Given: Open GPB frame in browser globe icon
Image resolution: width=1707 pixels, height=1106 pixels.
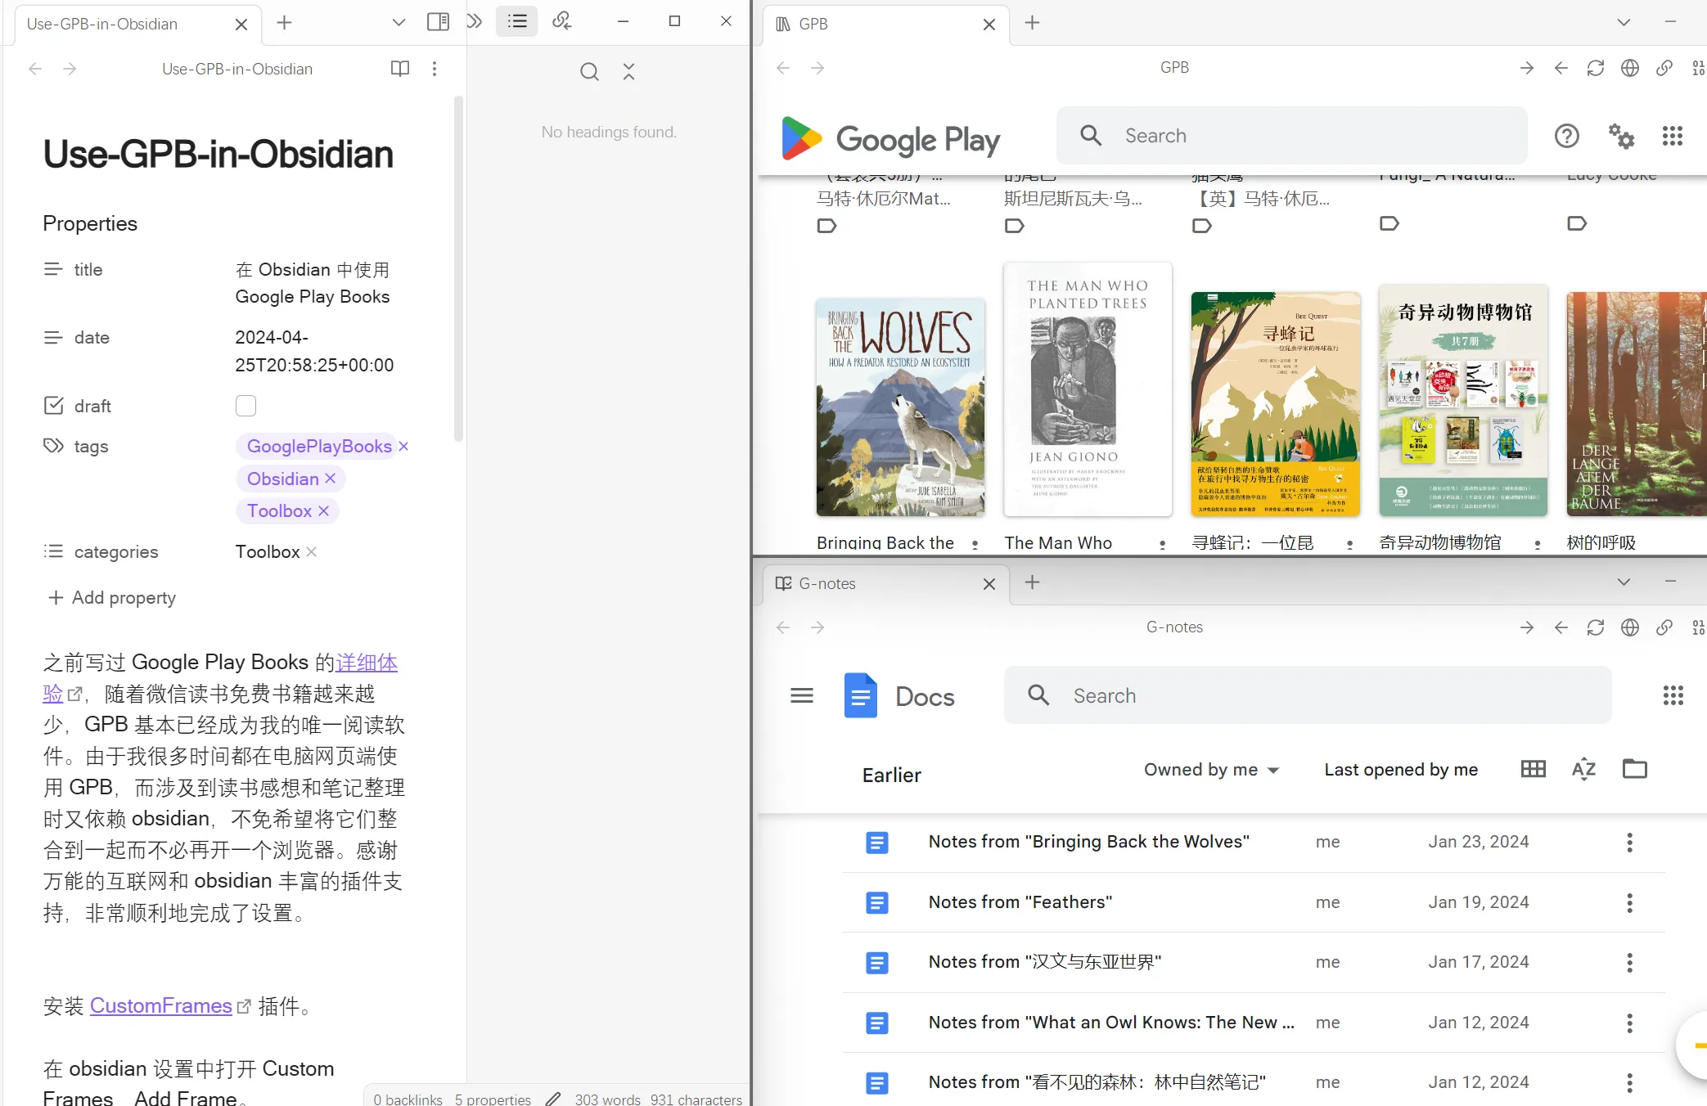Looking at the screenshot, I should [1630, 68].
